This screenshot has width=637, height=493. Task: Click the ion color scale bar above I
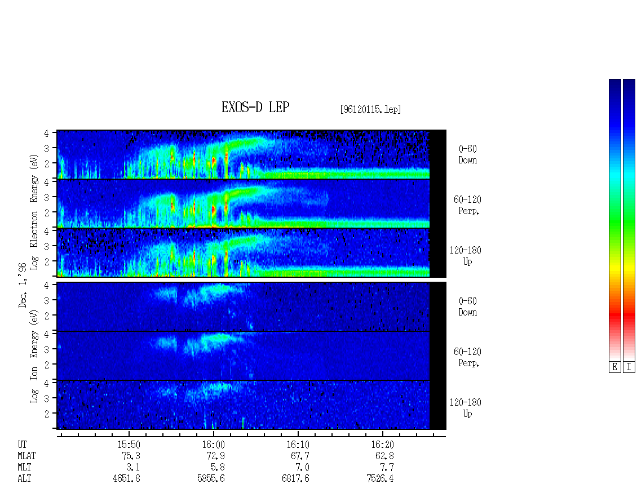coord(629,220)
